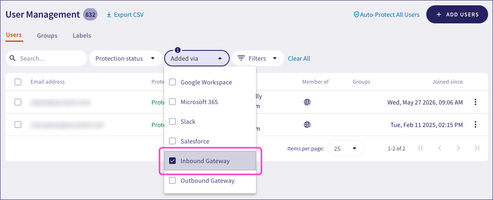Open the Protection status dropdown
493x200 pixels.
coord(125,58)
